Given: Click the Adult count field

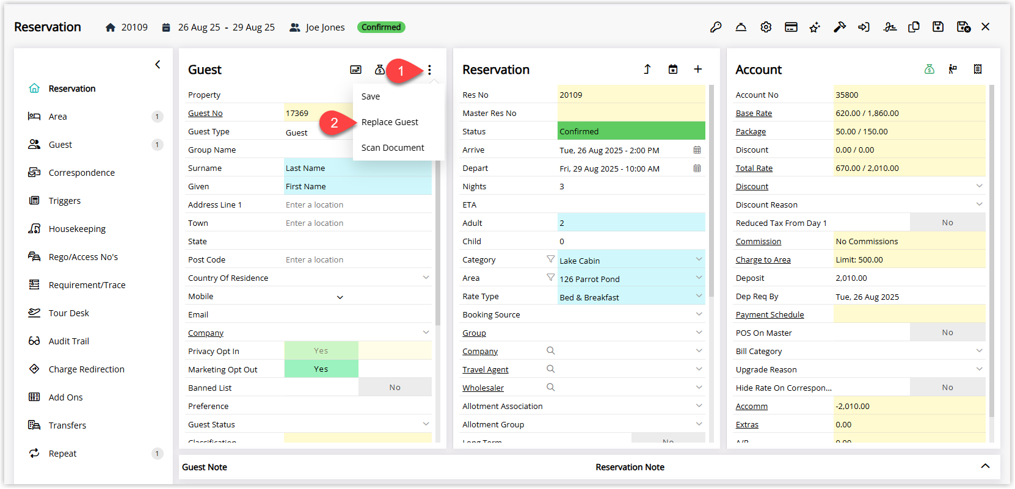Looking at the screenshot, I should tap(631, 223).
